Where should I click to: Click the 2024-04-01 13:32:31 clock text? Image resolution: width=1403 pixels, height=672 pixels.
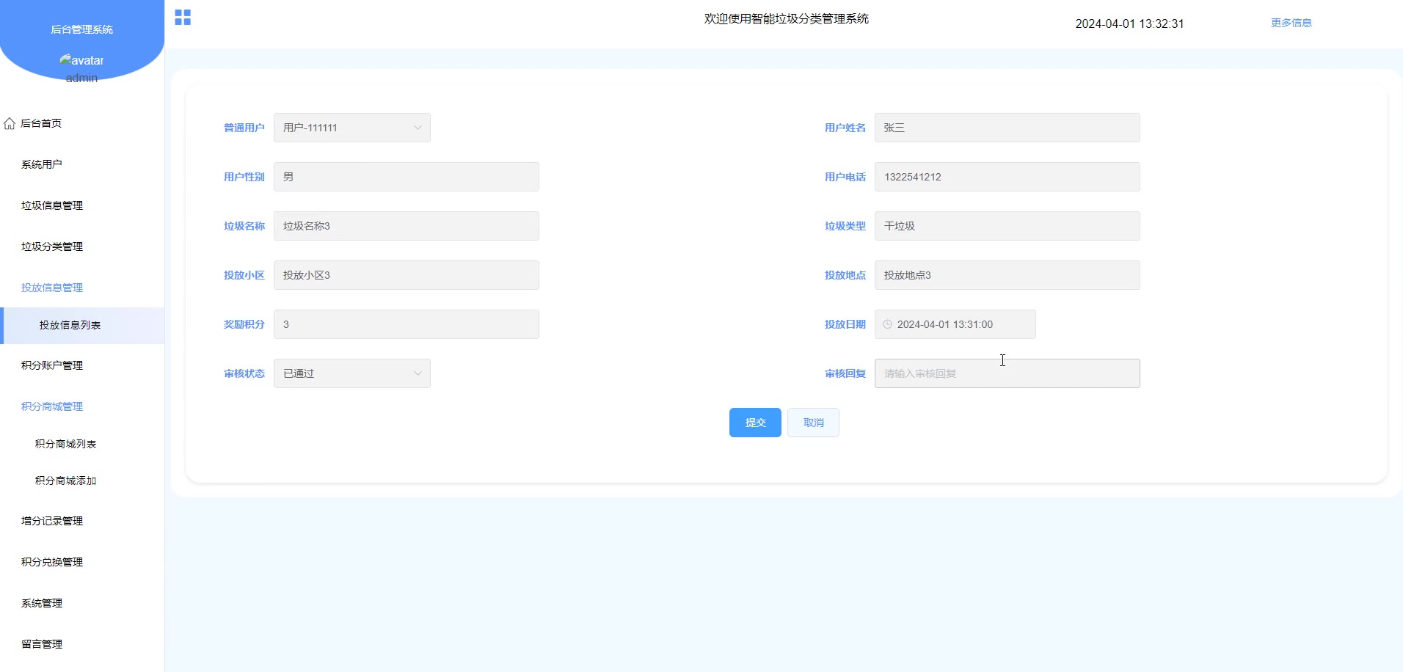pos(1129,23)
